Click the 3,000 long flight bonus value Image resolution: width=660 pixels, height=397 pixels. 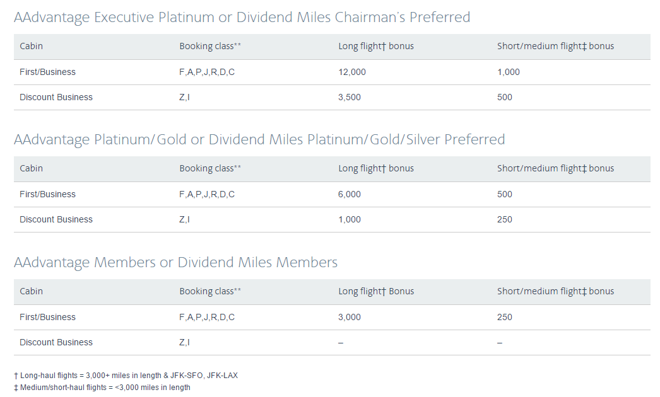350,317
